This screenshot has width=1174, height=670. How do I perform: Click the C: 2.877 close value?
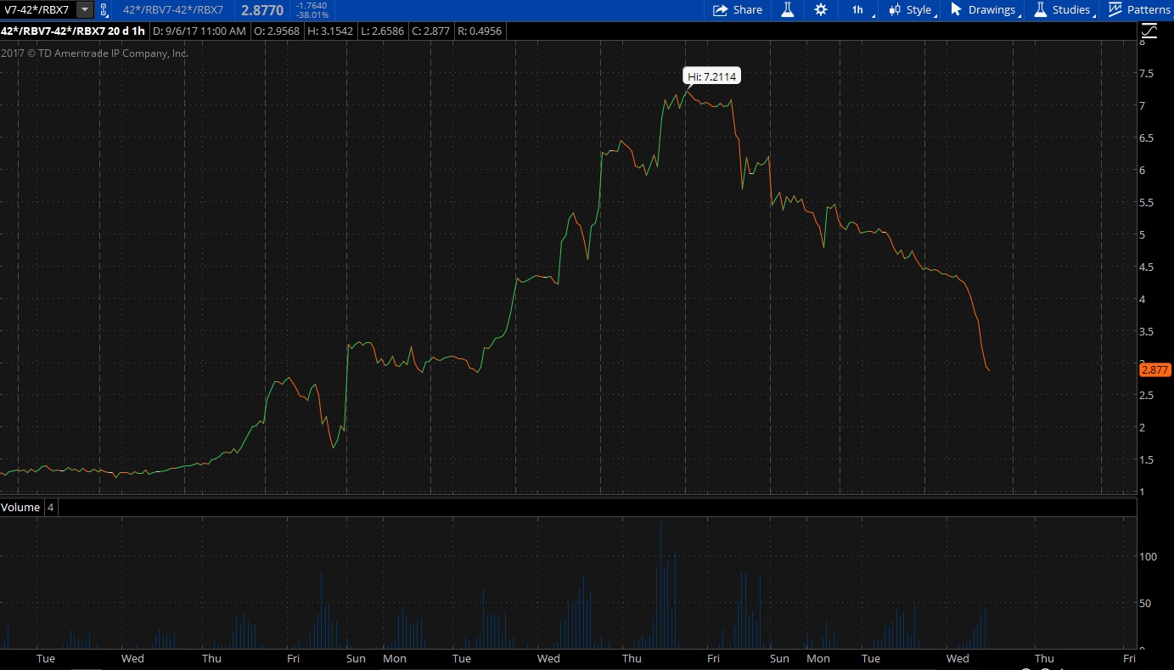[431, 31]
